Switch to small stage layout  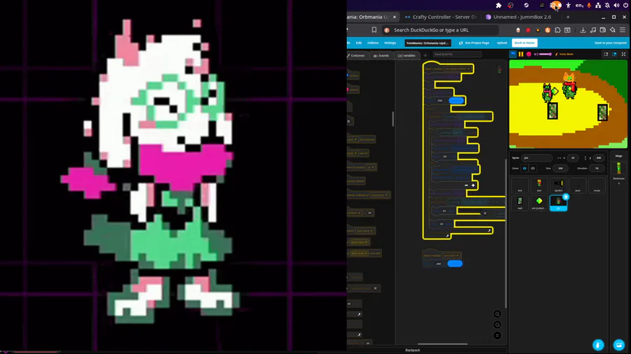(606, 54)
